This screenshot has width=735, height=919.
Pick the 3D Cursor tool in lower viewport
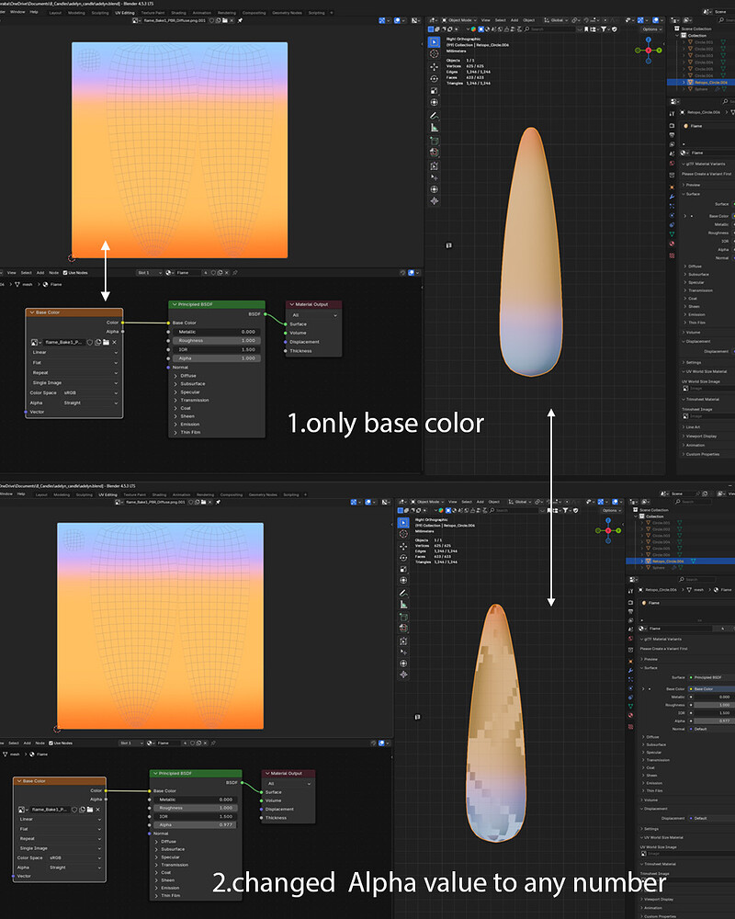tap(403, 534)
